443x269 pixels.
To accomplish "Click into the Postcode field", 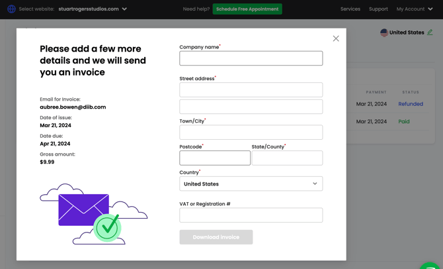I will (x=215, y=158).
